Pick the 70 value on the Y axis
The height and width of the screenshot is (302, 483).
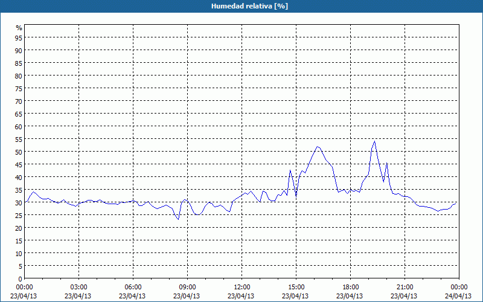[x=19, y=101]
